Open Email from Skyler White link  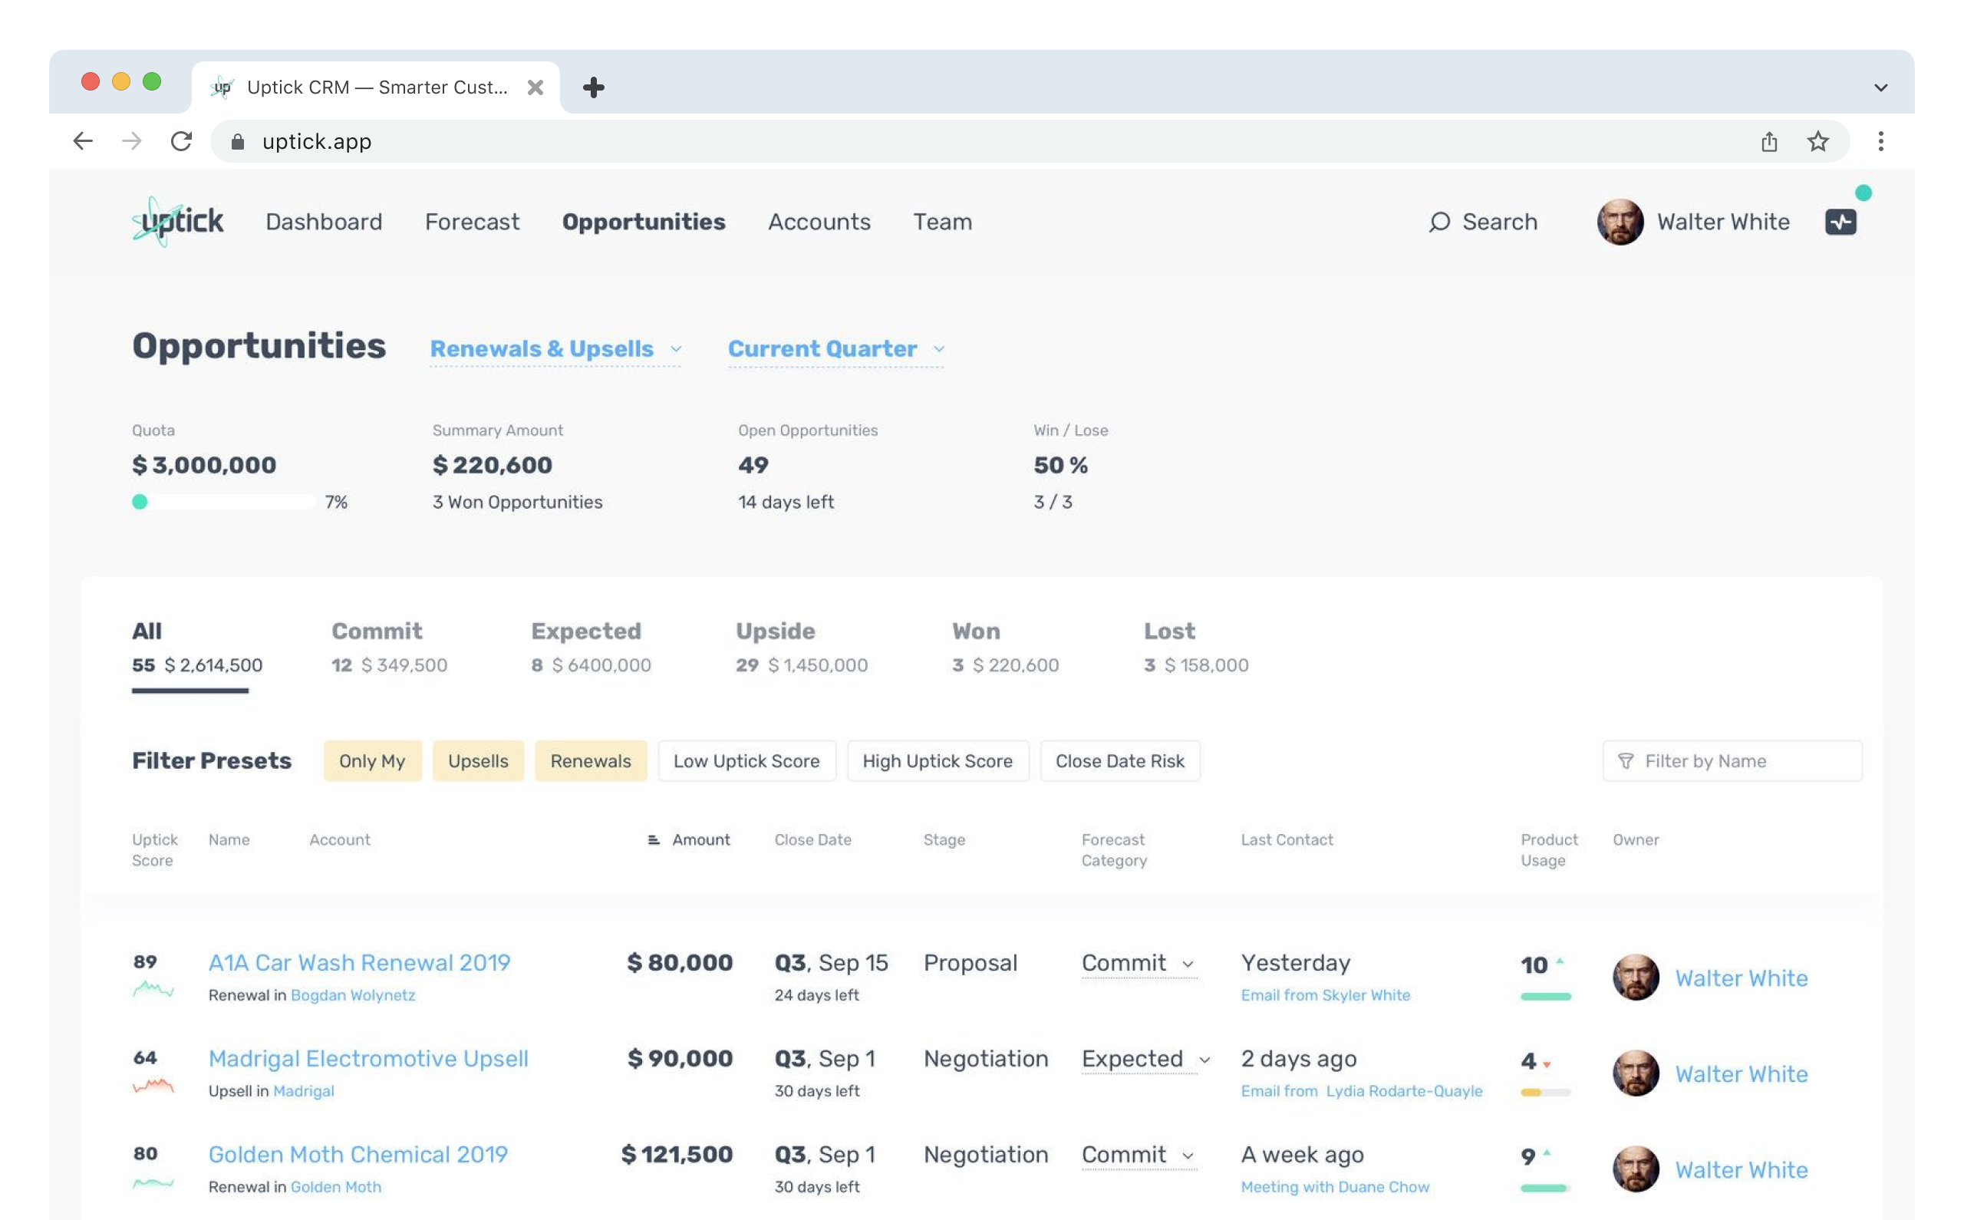tap(1325, 995)
